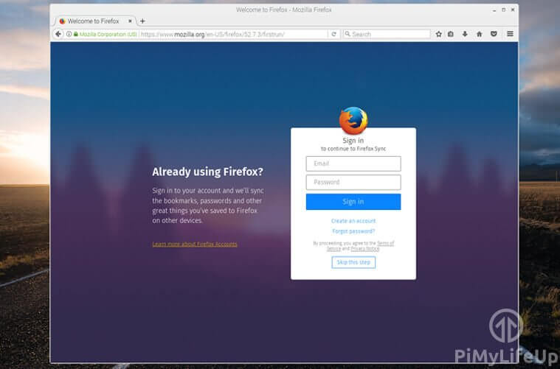Open the Privacy Notice link
Screen dimensions: 560x369
click(365, 248)
